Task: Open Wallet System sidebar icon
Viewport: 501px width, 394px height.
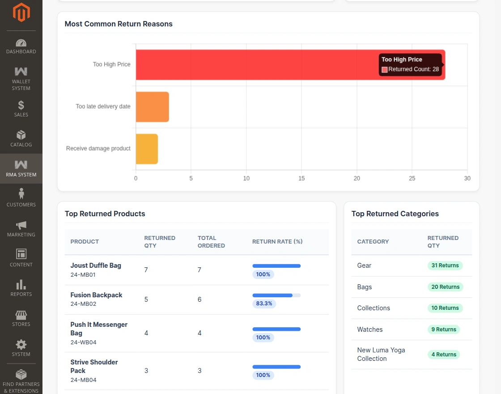Action: [x=21, y=71]
